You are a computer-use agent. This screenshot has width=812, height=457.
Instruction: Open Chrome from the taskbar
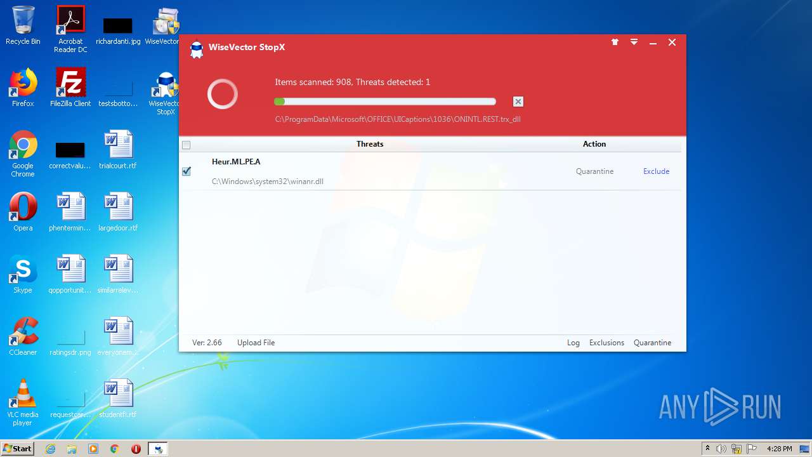(x=115, y=449)
